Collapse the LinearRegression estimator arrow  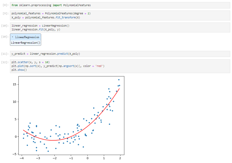click(x=13, y=37)
